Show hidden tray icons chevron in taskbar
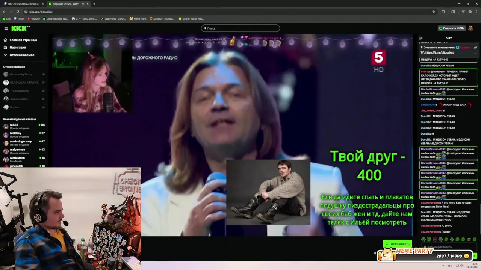This screenshot has height=270, width=481. [x=444, y=265]
